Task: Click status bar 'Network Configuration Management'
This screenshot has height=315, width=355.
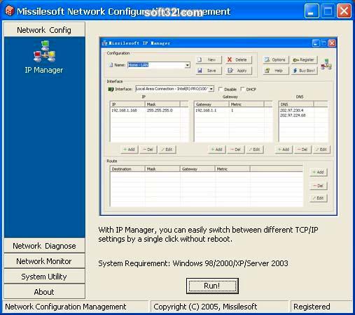Action: pos(66,307)
